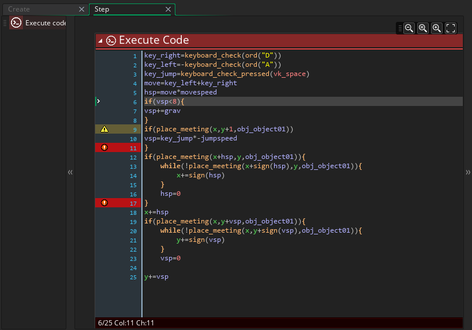Click line number 25 in the gutter

coord(133,277)
